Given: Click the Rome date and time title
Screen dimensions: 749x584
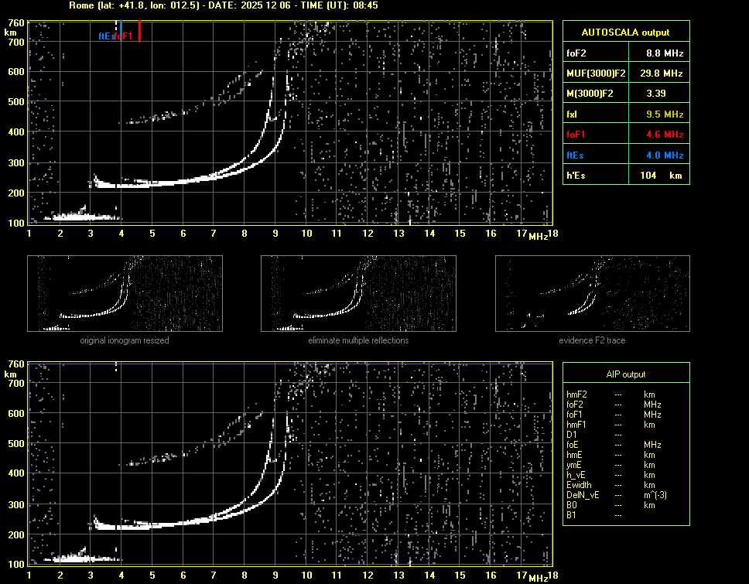Looking at the screenshot, I should click(224, 5).
